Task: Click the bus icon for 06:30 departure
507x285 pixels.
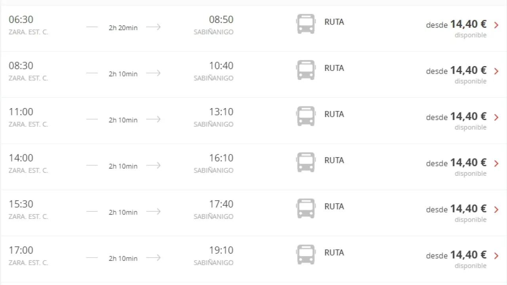Action: 306,24
